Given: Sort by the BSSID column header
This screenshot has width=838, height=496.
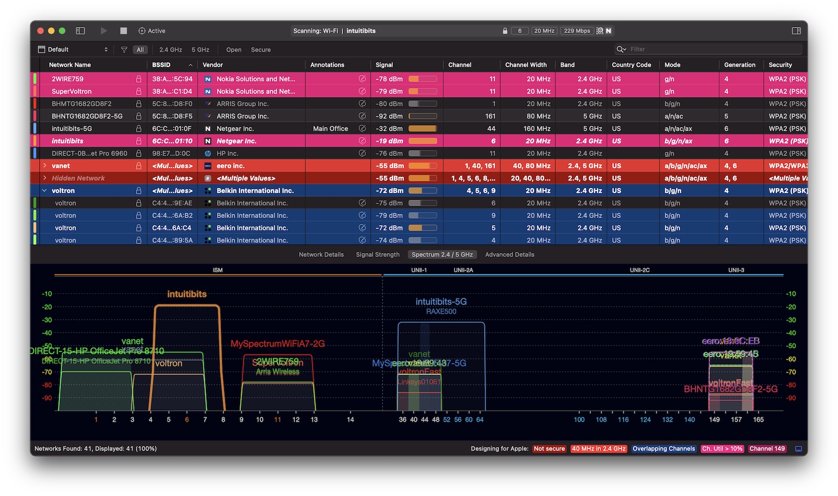Looking at the screenshot, I should [172, 65].
